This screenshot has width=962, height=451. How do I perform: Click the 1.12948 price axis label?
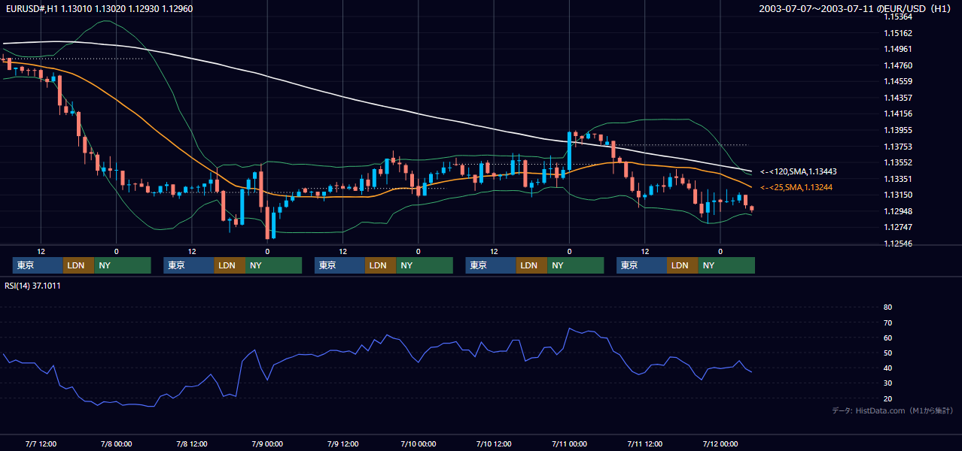897,211
